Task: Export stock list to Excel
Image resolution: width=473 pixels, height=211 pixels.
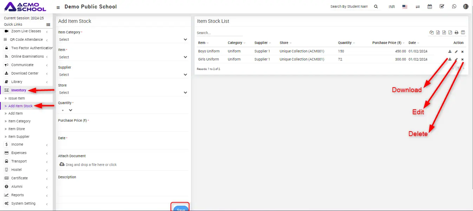Action: (438, 33)
